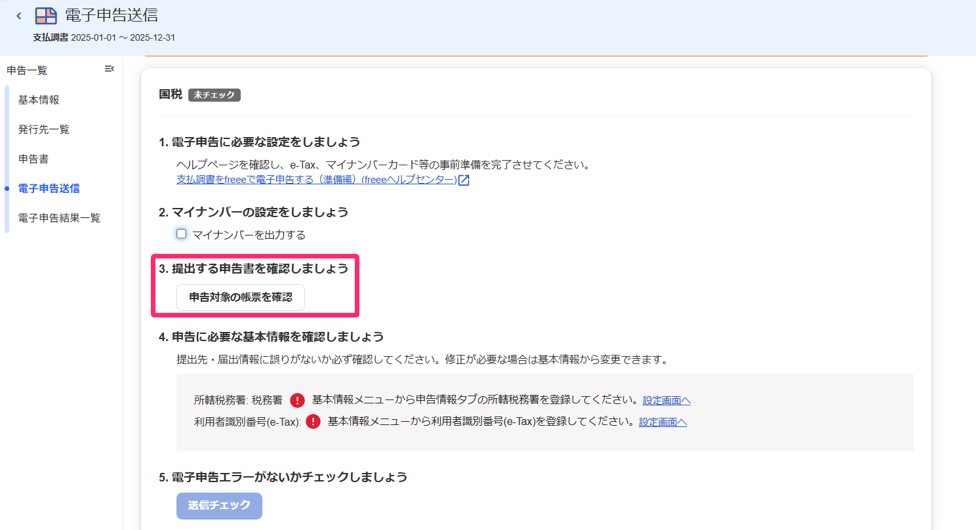976x530 pixels.
Task: Click the 支払調書 period text in header
Action: click(104, 37)
